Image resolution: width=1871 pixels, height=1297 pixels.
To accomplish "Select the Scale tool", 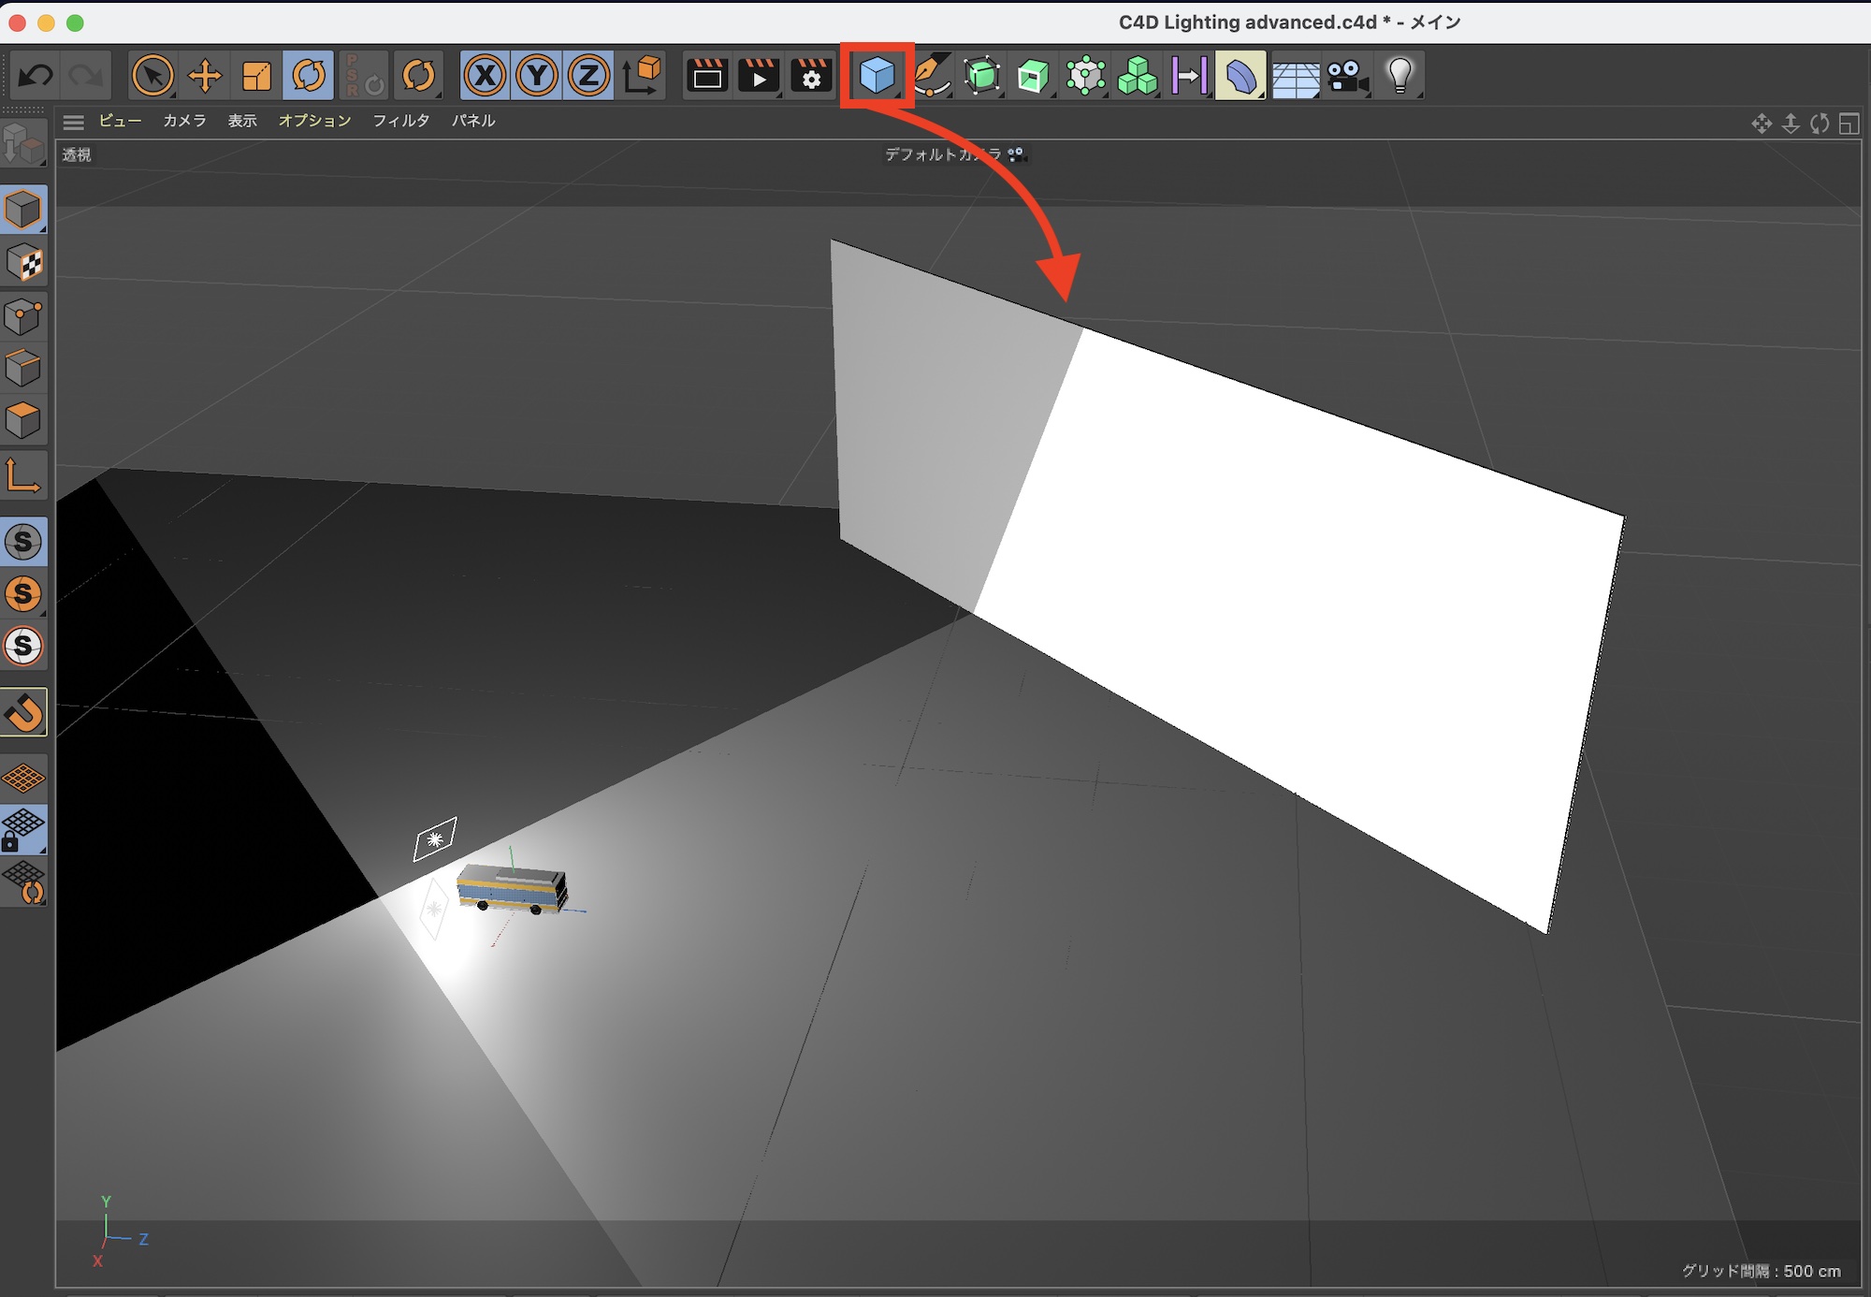I will pyautogui.click(x=255, y=76).
